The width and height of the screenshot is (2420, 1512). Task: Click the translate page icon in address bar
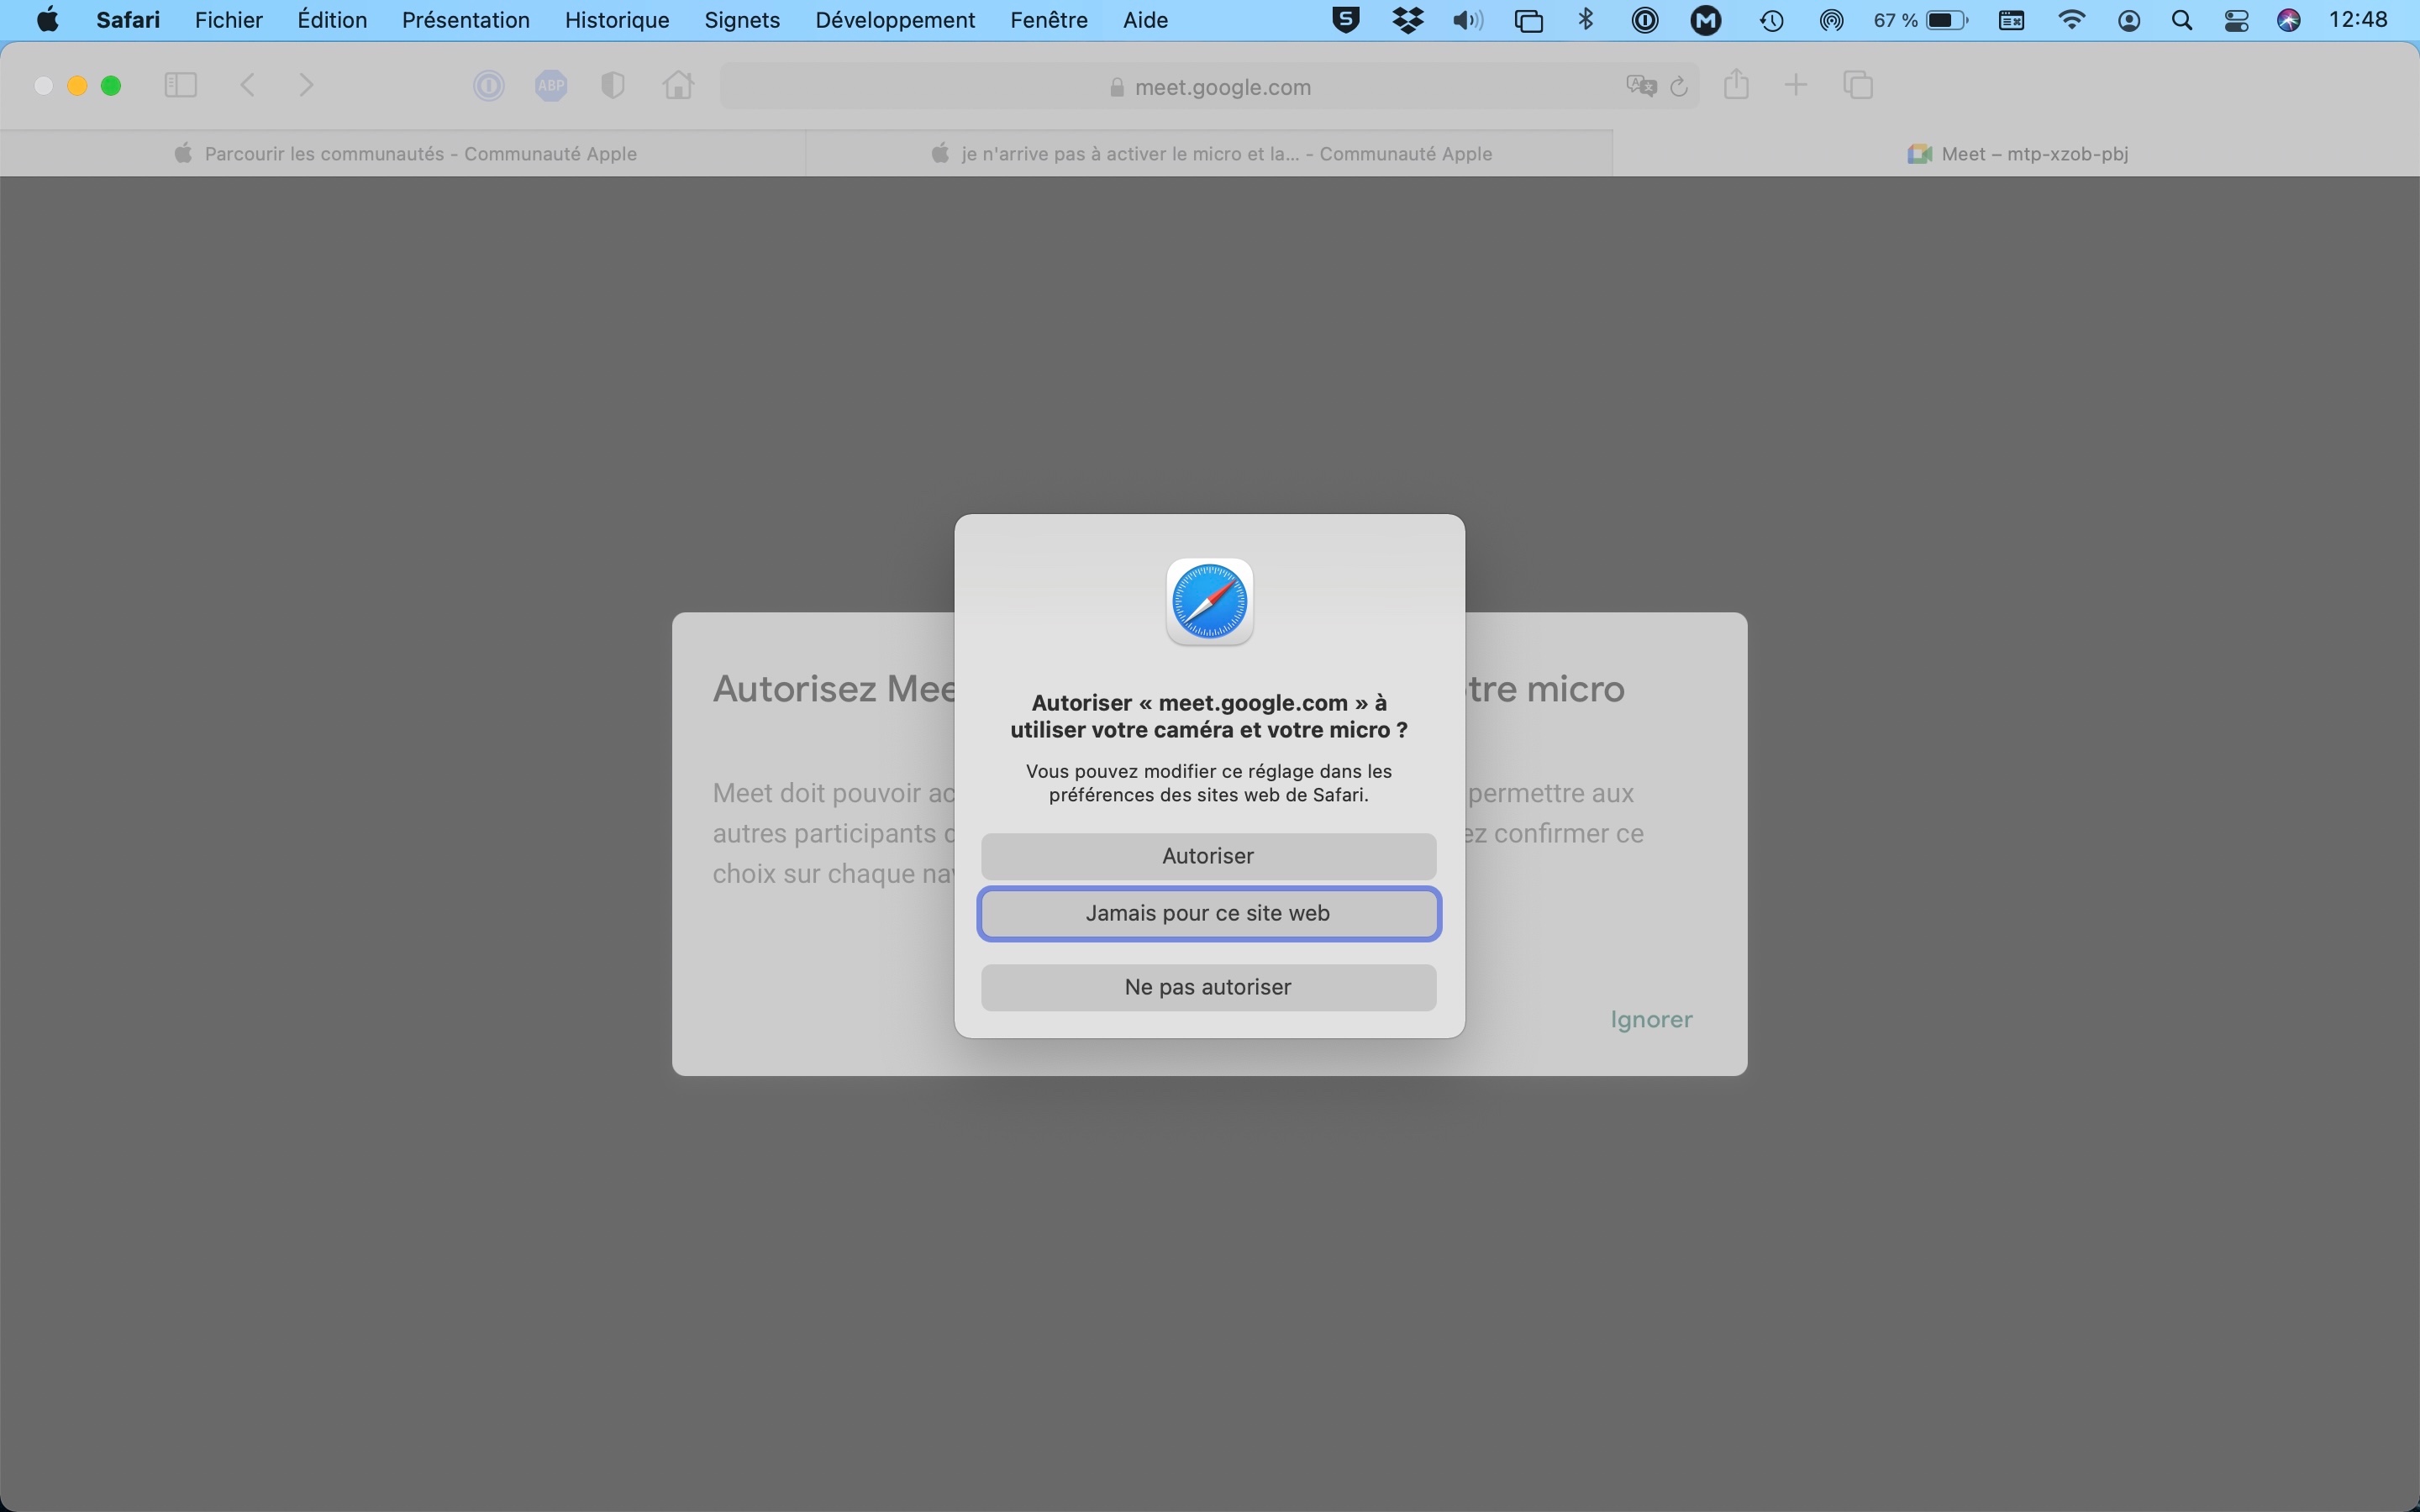(x=1640, y=86)
